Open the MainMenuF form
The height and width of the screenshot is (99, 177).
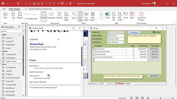click(x=10, y=88)
